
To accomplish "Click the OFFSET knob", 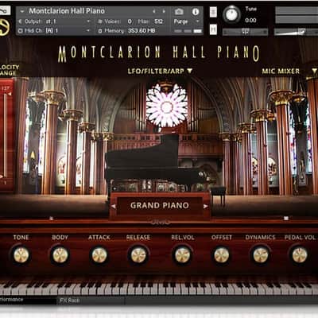I will coord(222,255).
